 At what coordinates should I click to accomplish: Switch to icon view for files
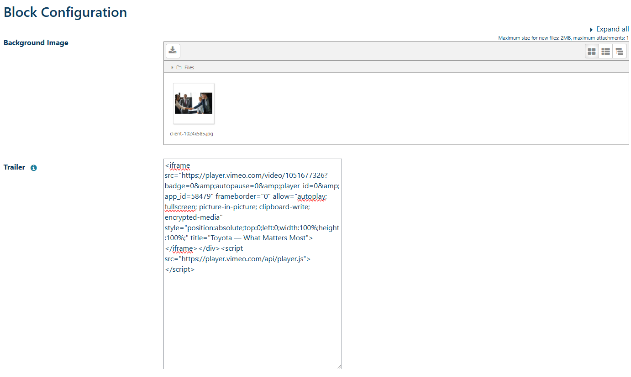591,51
